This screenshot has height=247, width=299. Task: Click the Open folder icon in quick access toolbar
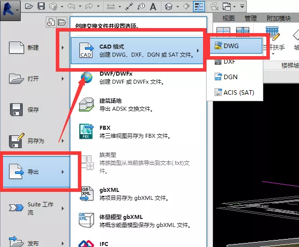tap(29, 7)
